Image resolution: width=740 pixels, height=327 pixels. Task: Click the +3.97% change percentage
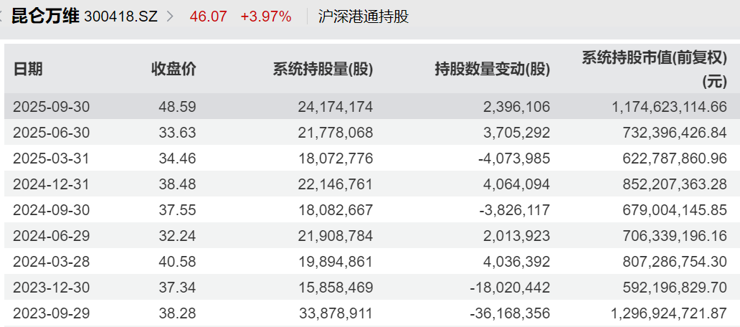[x=265, y=16]
